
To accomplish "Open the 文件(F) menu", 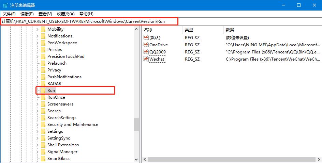I will click(9, 14).
